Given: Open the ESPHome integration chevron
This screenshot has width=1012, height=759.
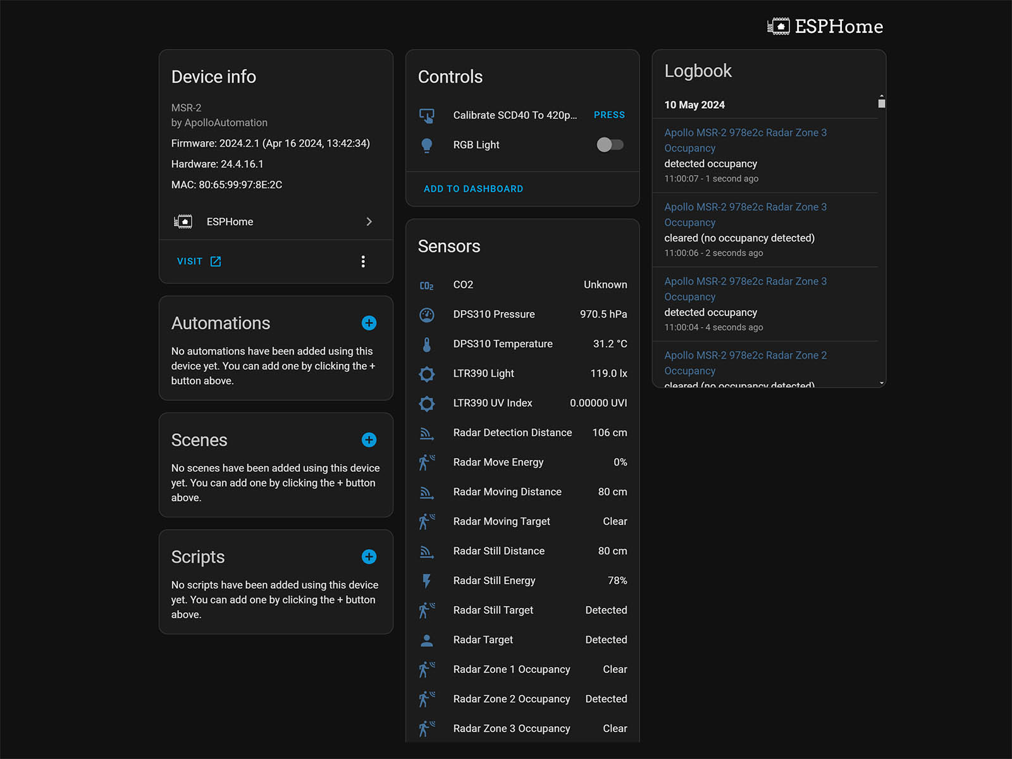Looking at the screenshot, I should pos(369,222).
